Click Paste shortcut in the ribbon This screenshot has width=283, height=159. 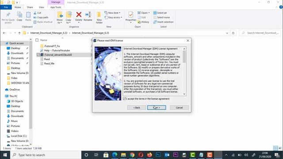coord(43,22)
